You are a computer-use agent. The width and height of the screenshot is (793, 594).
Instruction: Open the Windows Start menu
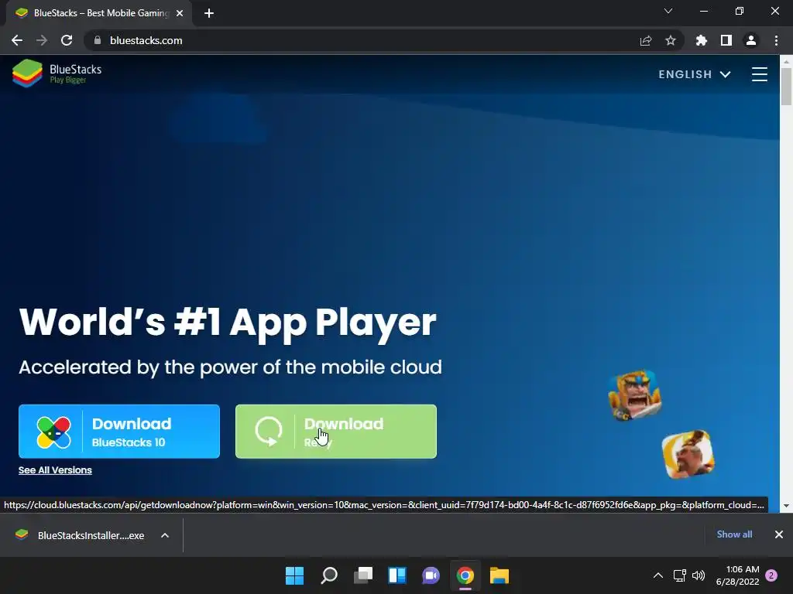tap(295, 575)
